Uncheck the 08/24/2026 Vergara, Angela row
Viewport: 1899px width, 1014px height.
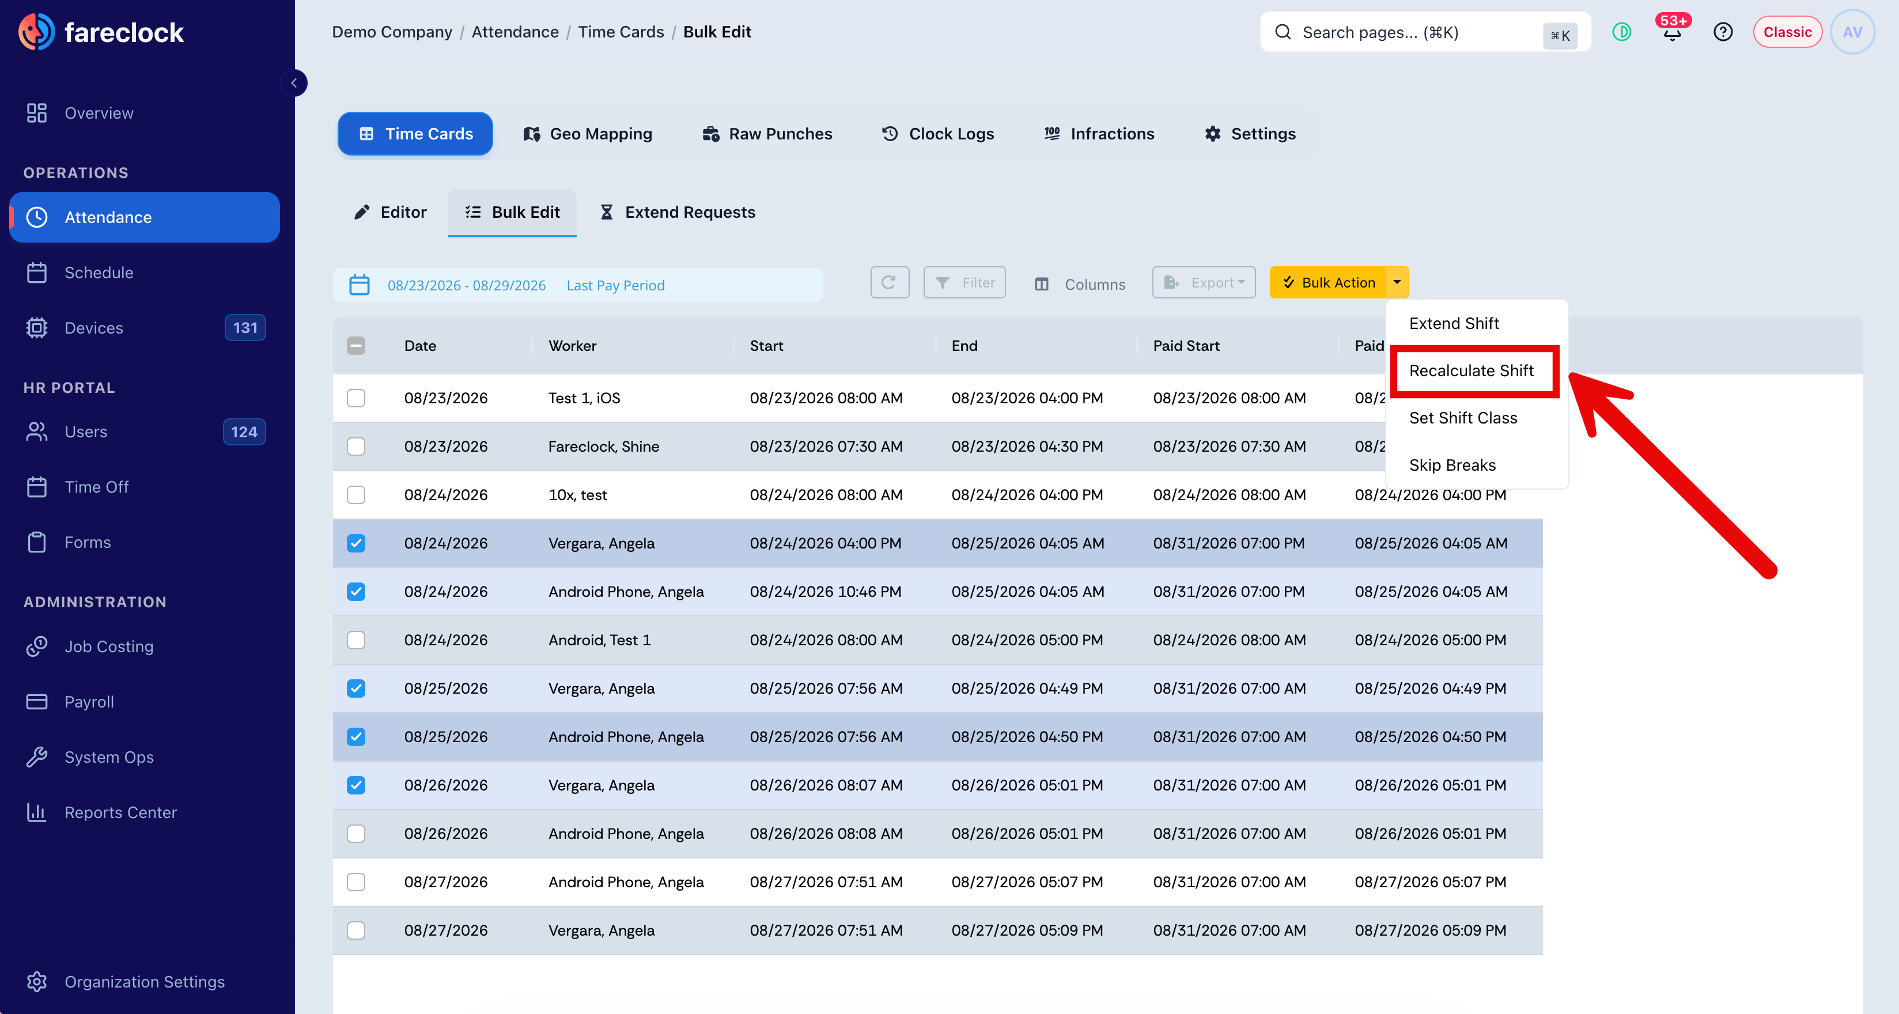356,543
